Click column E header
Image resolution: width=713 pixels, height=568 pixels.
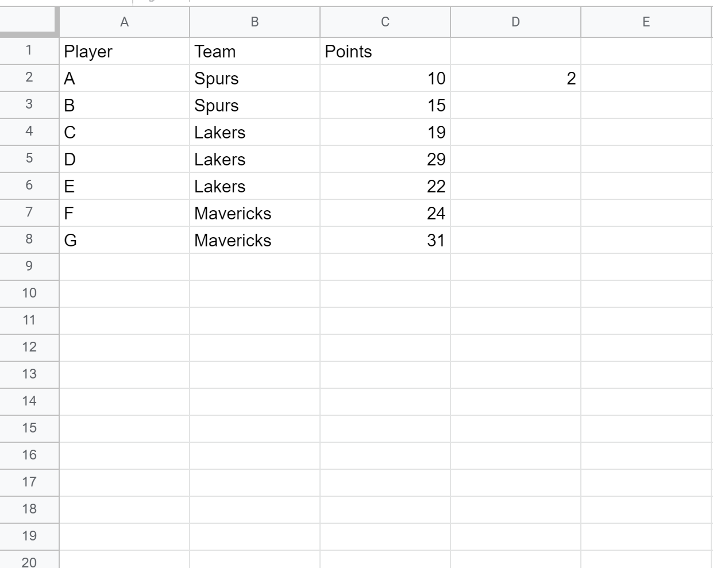(646, 22)
